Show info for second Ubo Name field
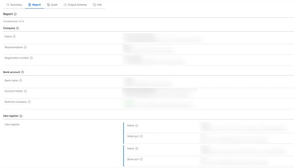The width and height of the screenshot is (294, 168). 137,149
